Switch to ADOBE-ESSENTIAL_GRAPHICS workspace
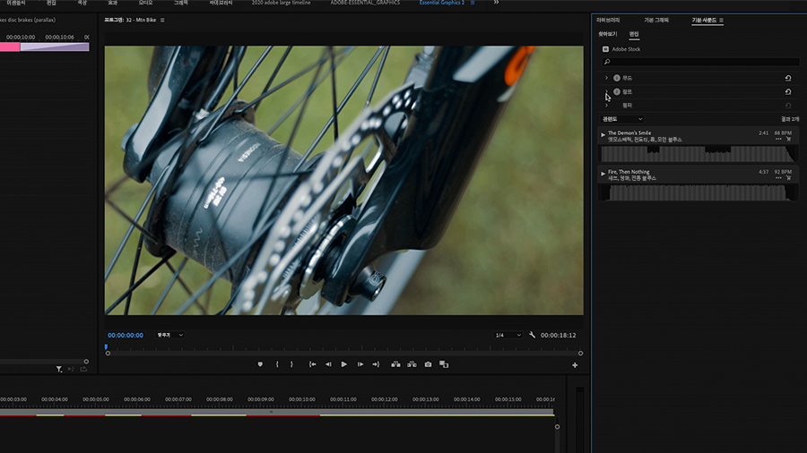Screen dimensions: 807x453 pos(365,3)
